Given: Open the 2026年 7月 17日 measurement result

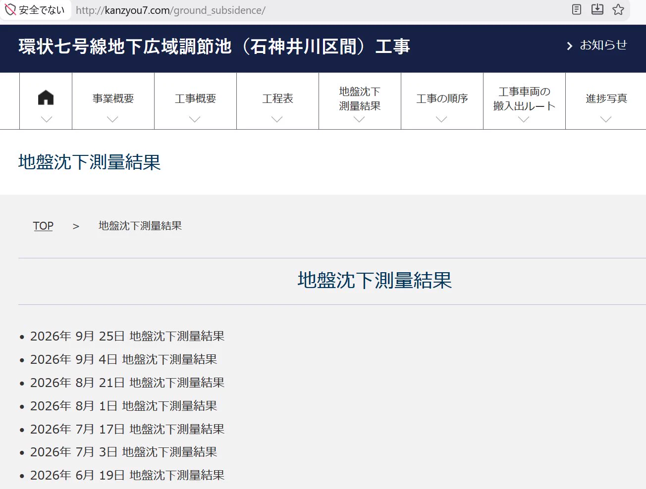Looking at the screenshot, I should pyautogui.click(x=127, y=429).
